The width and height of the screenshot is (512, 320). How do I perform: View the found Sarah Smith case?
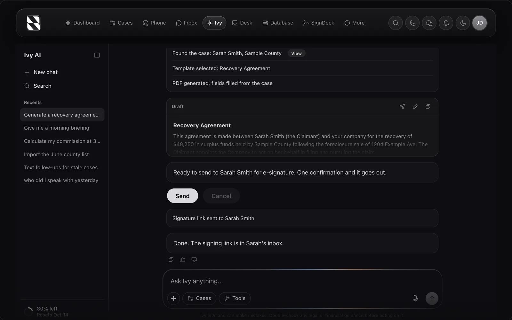point(296,53)
